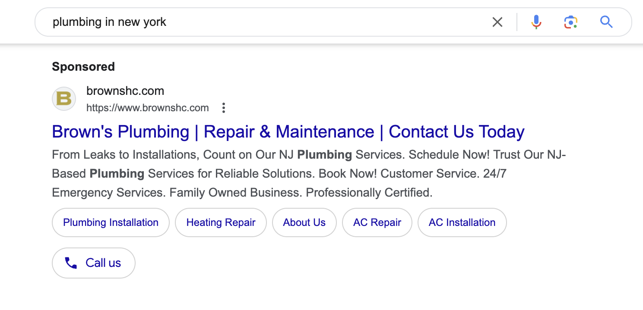The image size is (643, 310).
Task: Click the ad description starting From Leaks
Action: [309, 173]
